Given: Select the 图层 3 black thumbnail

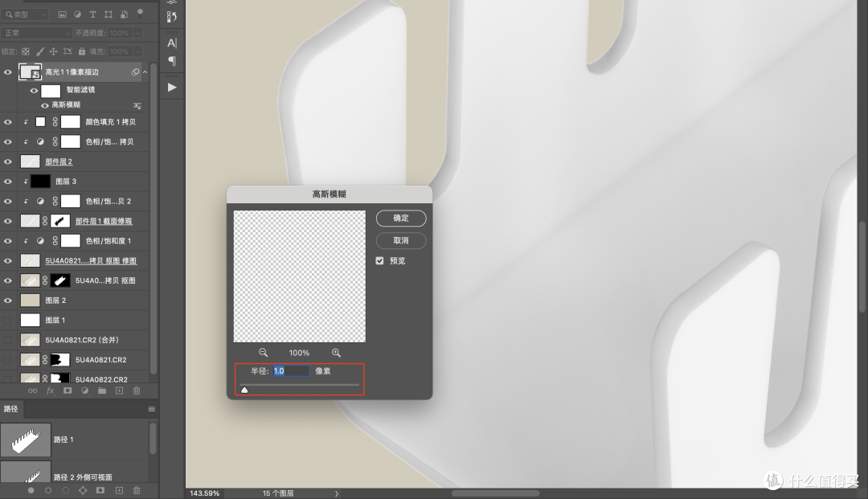Looking at the screenshot, I should (40, 182).
